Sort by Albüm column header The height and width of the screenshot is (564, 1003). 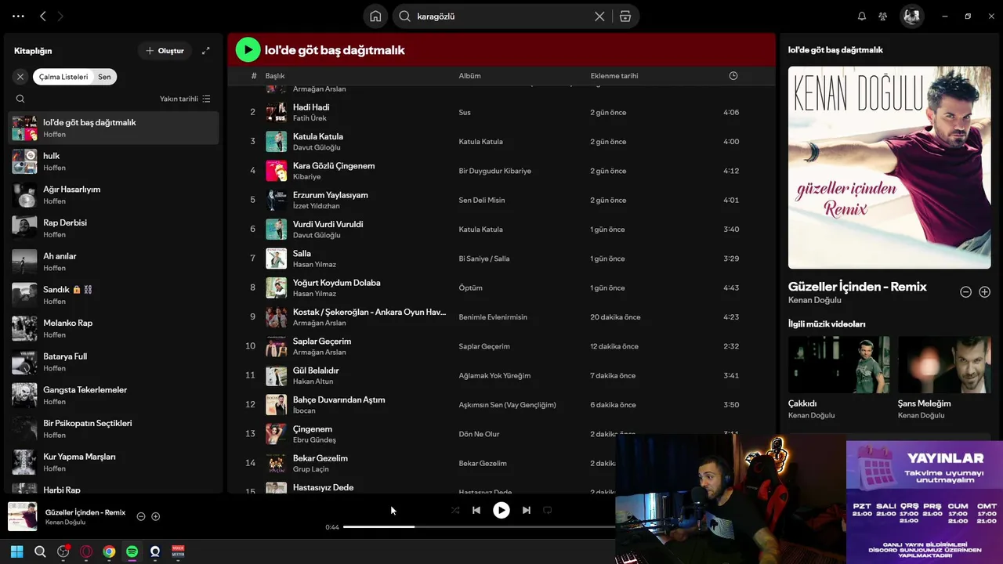coord(469,76)
